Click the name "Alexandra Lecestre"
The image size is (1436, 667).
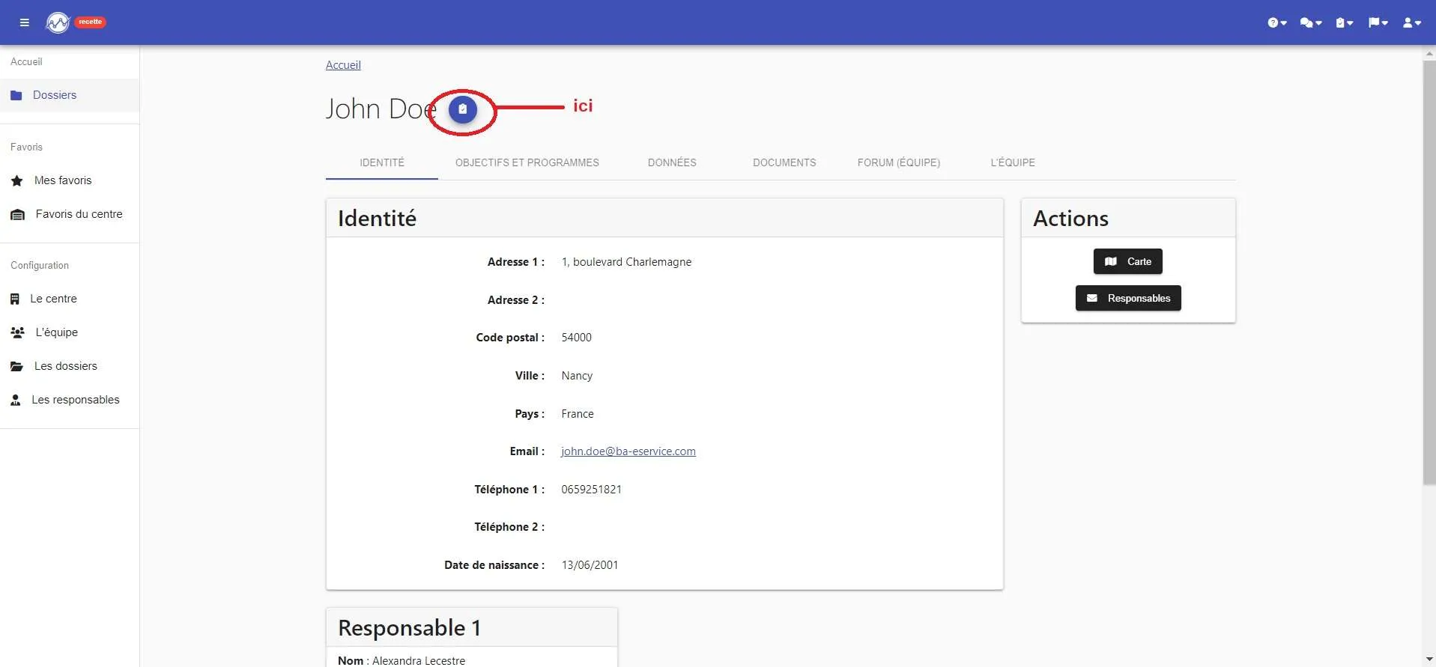[419, 660]
